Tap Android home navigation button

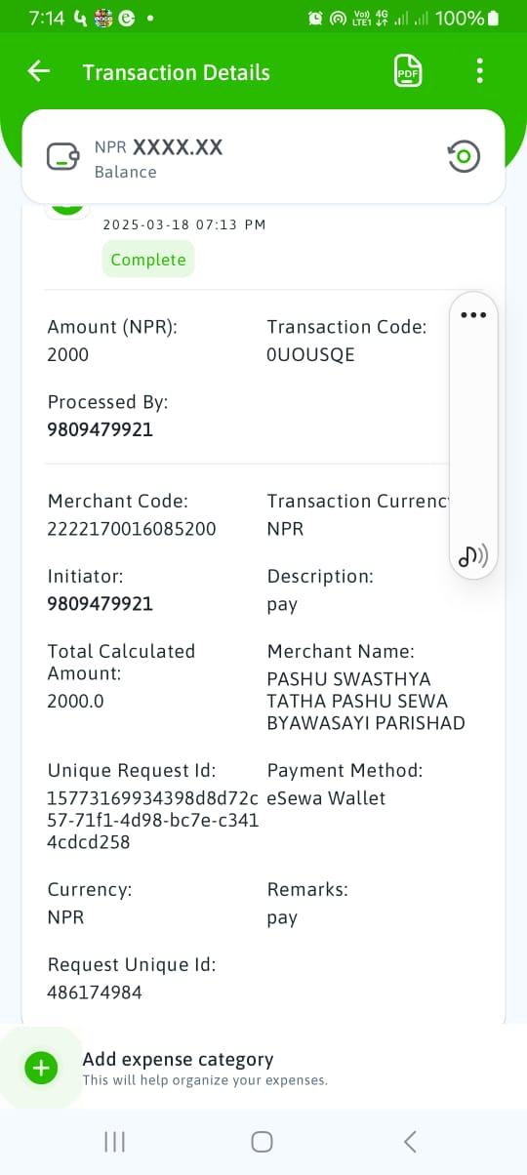coord(262,1142)
